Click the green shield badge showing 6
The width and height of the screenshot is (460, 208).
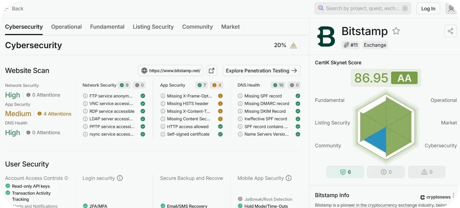click(x=345, y=172)
